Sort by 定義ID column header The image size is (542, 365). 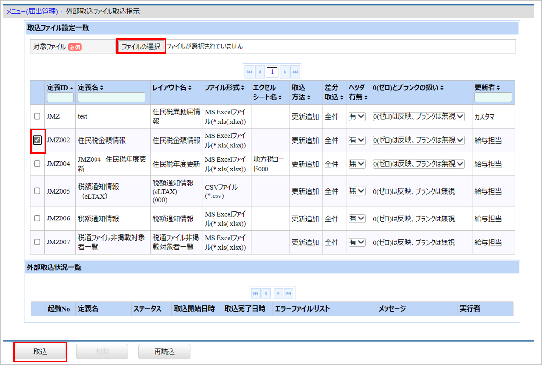point(60,88)
